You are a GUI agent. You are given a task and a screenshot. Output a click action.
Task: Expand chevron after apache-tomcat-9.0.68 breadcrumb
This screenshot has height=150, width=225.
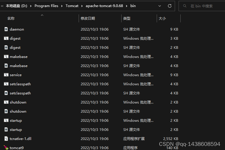(127, 6)
